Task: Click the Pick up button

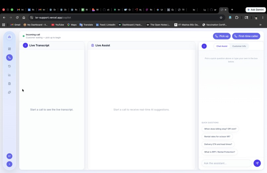Action: point(222,36)
